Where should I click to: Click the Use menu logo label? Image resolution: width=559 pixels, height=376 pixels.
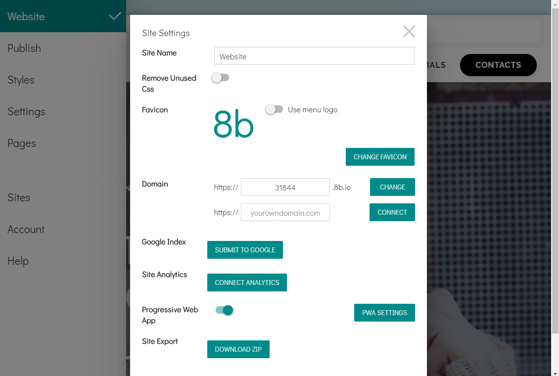click(313, 110)
